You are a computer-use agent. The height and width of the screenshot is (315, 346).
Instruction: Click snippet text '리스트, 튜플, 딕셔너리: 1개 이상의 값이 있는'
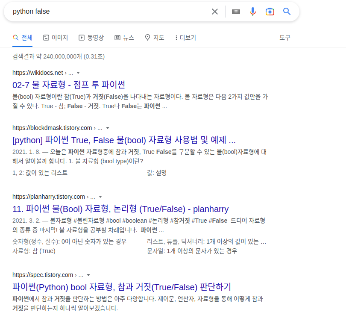(203, 242)
